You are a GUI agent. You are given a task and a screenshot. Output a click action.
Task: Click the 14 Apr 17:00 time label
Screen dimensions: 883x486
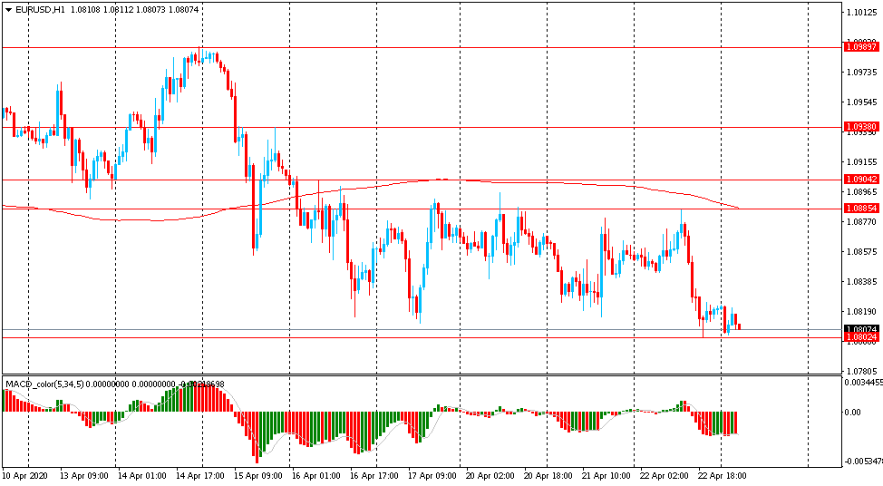point(200,476)
